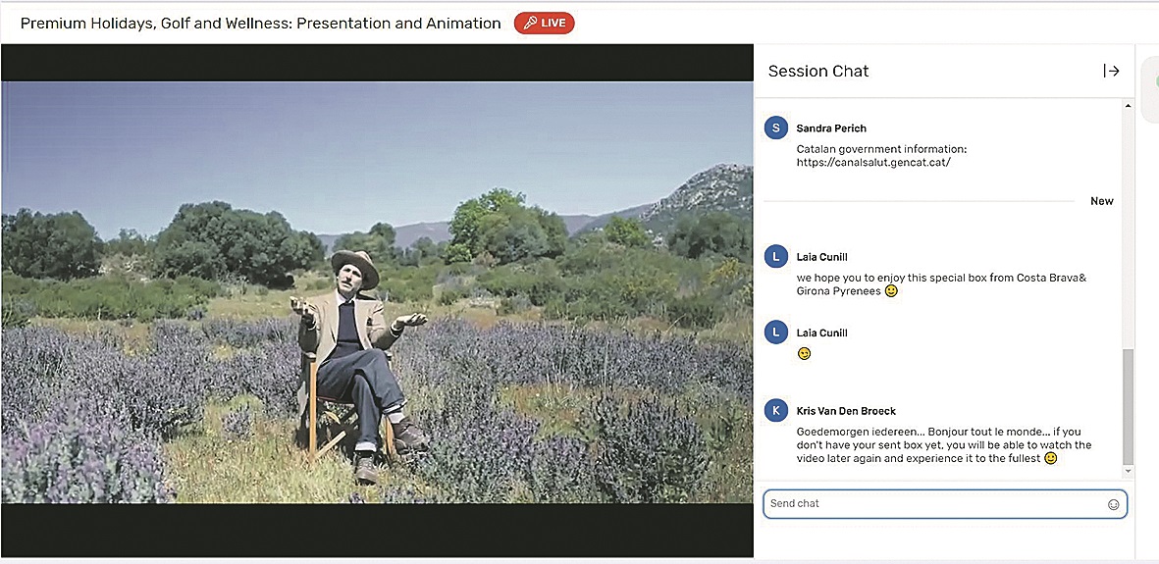Click the smiley ending Kris's message
Image resolution: width=1159 pixels, height=564 pixels.
pos(1050,458)
